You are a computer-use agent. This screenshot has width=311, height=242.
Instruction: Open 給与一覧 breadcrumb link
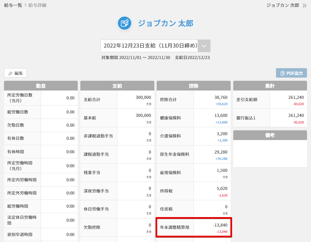coord(13,5)
